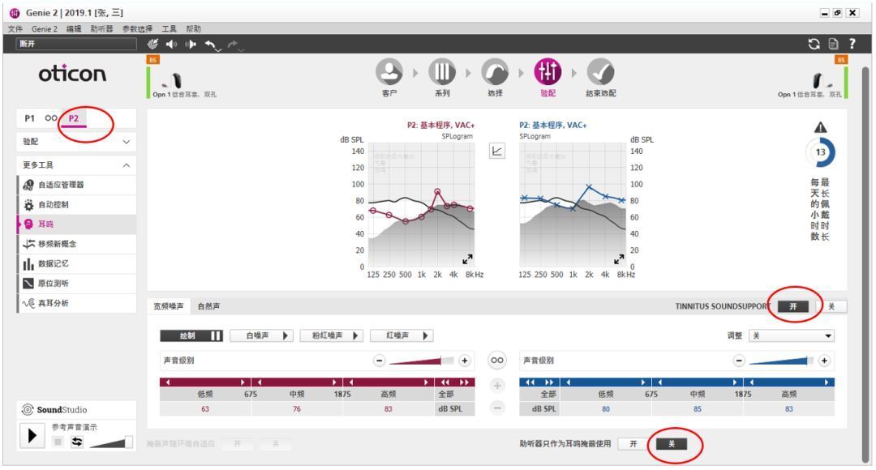The width and height of the screenshot is (876, 470).
Task: Click the detect hearing aids toolbar icon
Action: (x=152, y=44)
